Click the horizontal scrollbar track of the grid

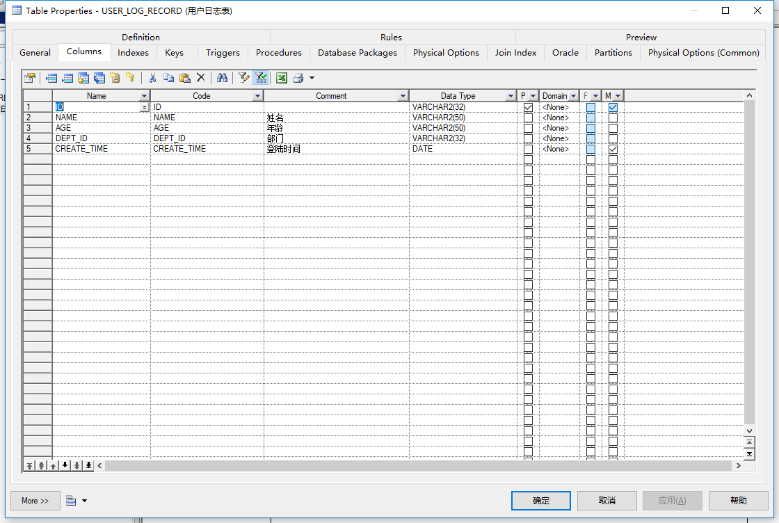418,465
